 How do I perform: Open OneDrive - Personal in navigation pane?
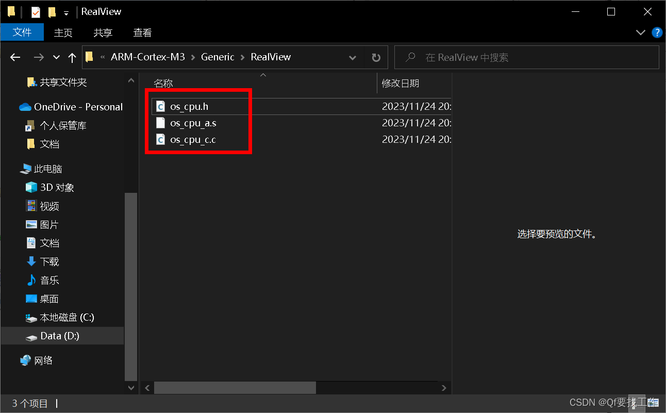[78, 107]
